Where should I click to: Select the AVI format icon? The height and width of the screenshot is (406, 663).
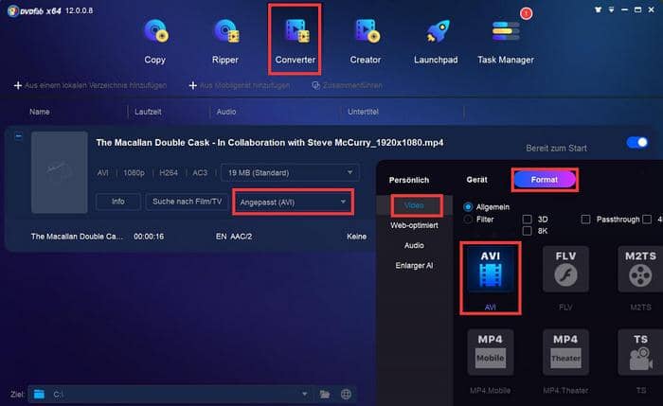(x=491, y=271)
